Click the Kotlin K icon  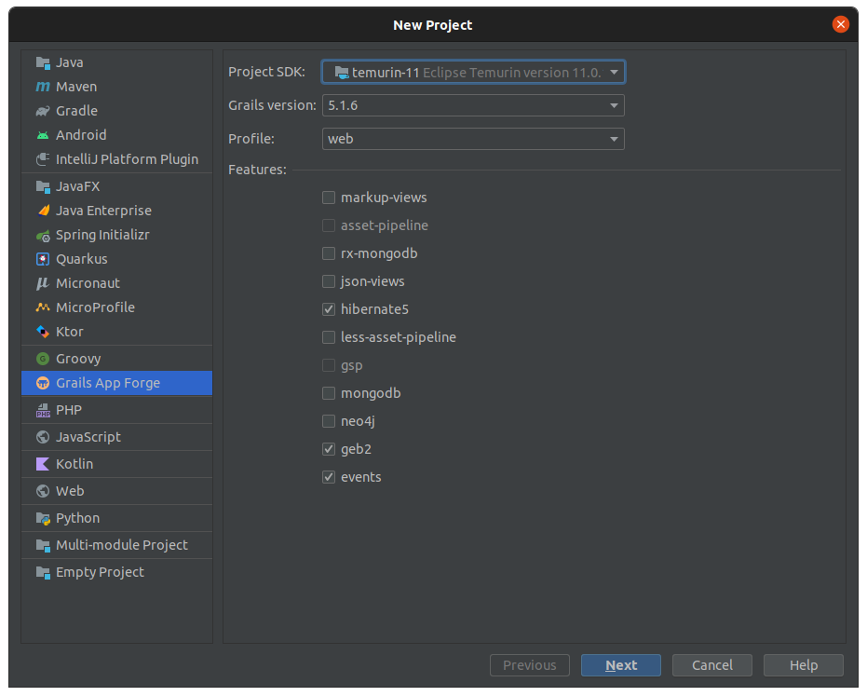(x=43, y=464)
